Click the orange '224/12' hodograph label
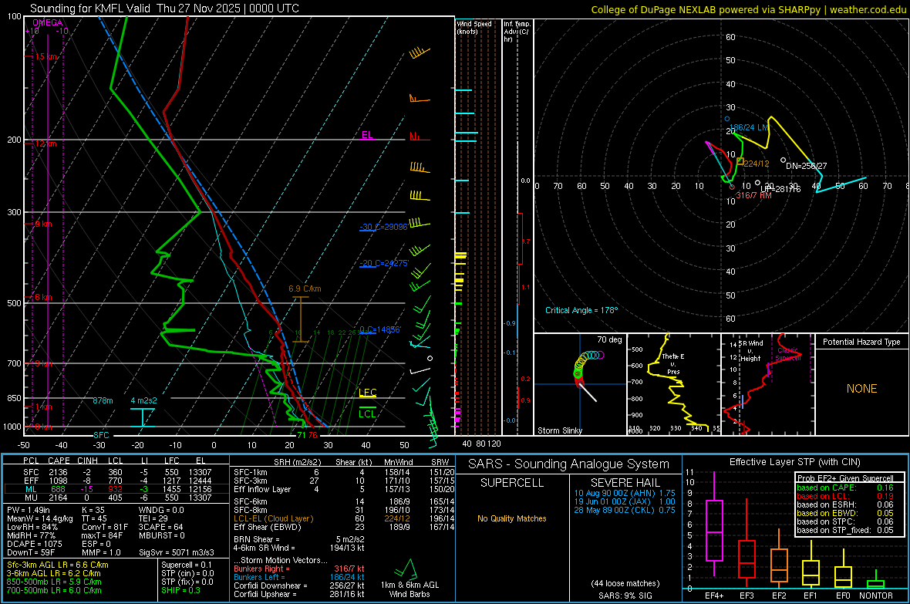Viewport: 910px width, 604px height. pos(757,164)
